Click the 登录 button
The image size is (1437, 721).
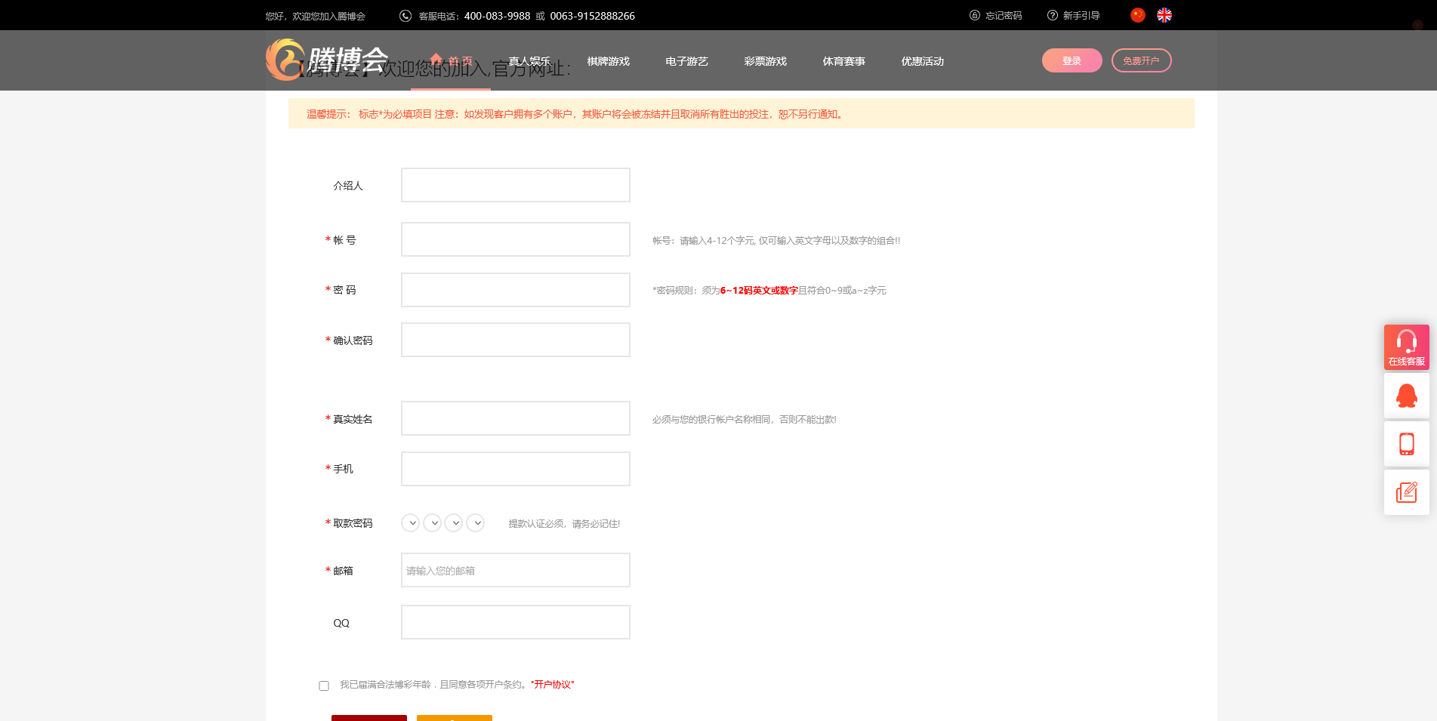point(1072,60)
